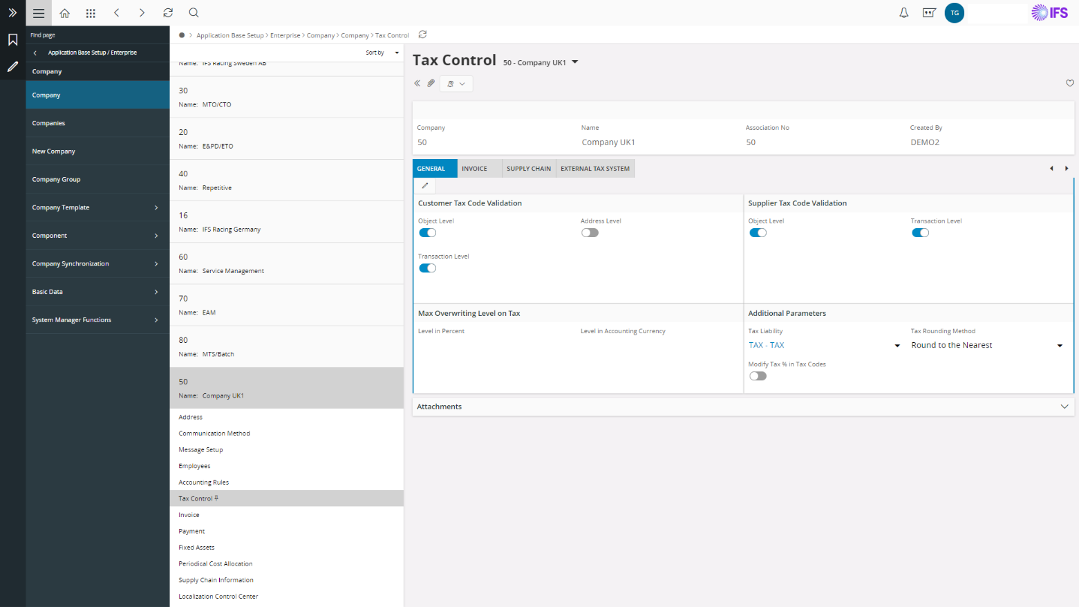Enable Address Level customer tax validation
The width and height of the screenshot is (1079, 607).
[x=590, y=232]
